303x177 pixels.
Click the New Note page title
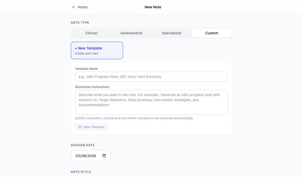point(153,7)
